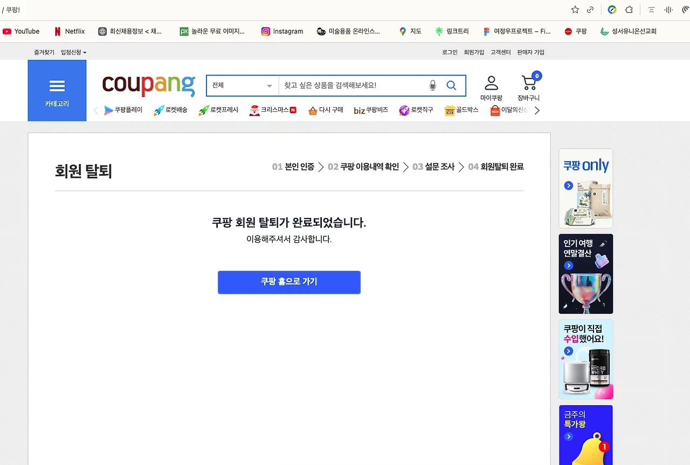The width and height of the screenshot is (690, 465).
Task: Show previous shortcuts with left chevron
Action: tap(96, 111)
